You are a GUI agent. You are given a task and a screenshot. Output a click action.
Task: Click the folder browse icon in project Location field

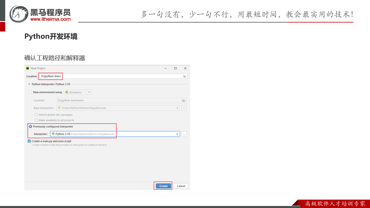point(184,76)
